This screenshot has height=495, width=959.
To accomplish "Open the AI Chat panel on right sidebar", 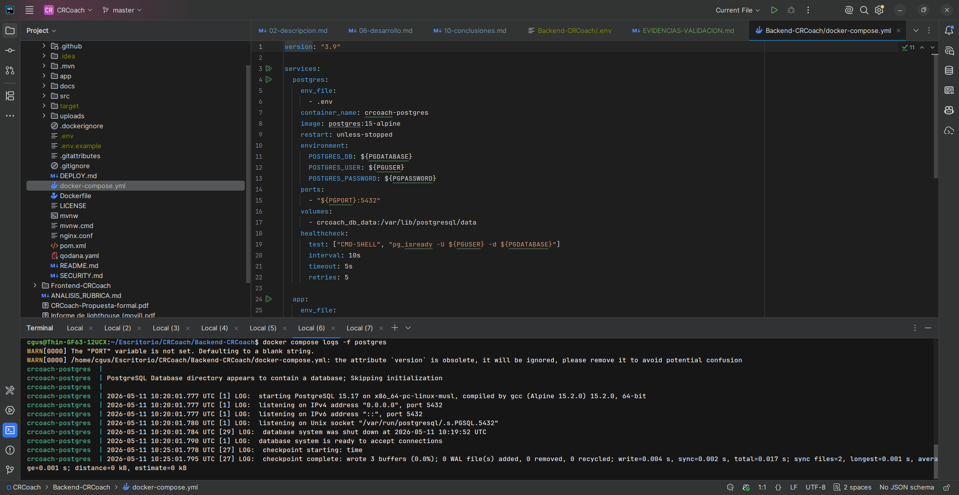I will click(949, 50).
